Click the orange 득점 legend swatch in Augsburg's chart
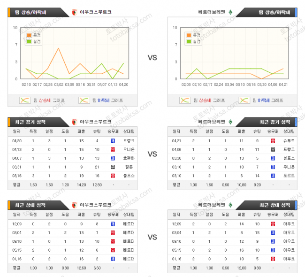The width and height of the screenshot is (305, 277). point(29,35)
